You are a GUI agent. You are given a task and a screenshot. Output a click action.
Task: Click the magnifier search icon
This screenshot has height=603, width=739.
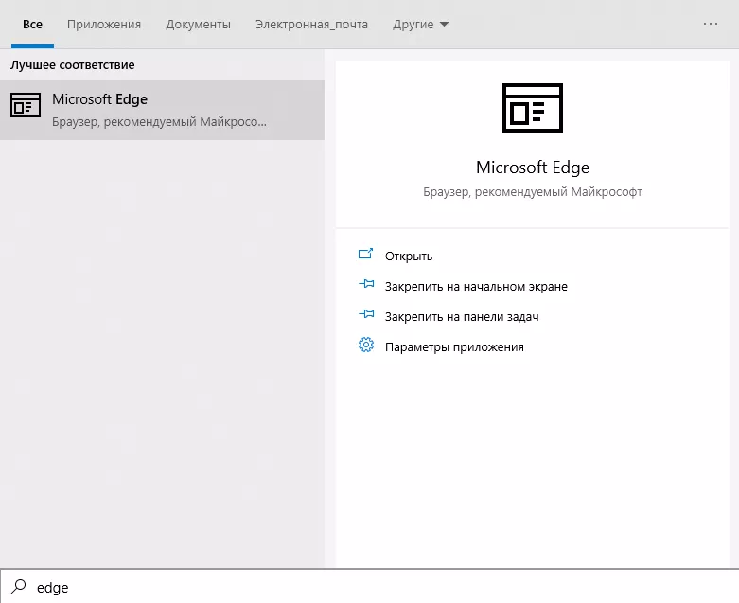click(18, 587)
